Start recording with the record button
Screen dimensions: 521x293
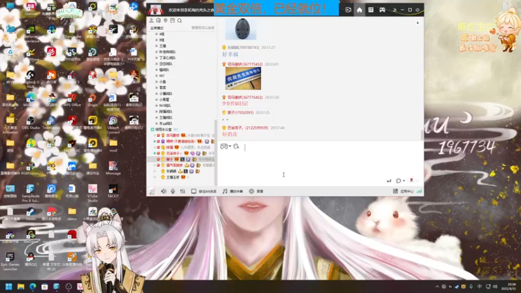point(256,191)
